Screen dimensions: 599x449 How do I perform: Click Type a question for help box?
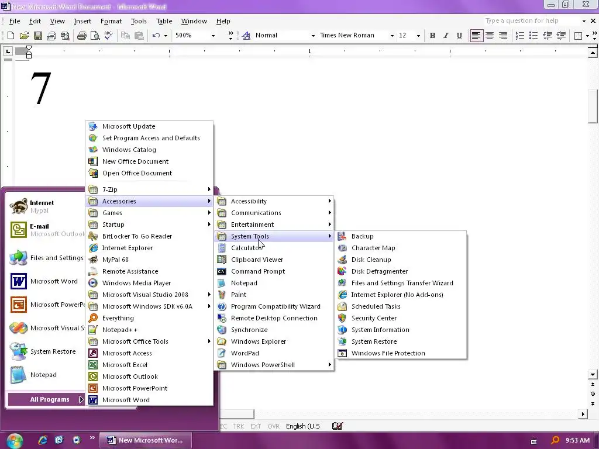click(x=531, y=20)
